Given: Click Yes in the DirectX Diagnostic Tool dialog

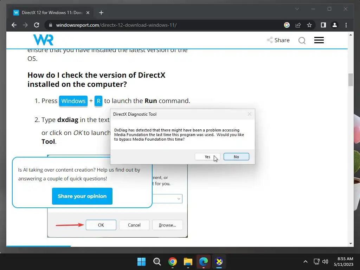Looking at the screenshot, I should click(207, 157).
